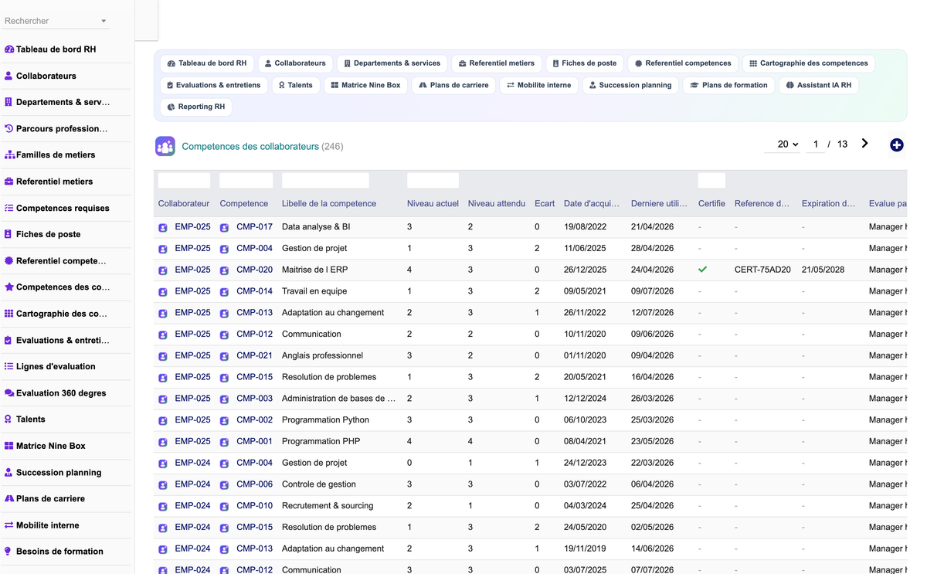Click the Matrice Nine Box sidebar icon
This screenshot has height=574, width=927.
tap(8, 446)
